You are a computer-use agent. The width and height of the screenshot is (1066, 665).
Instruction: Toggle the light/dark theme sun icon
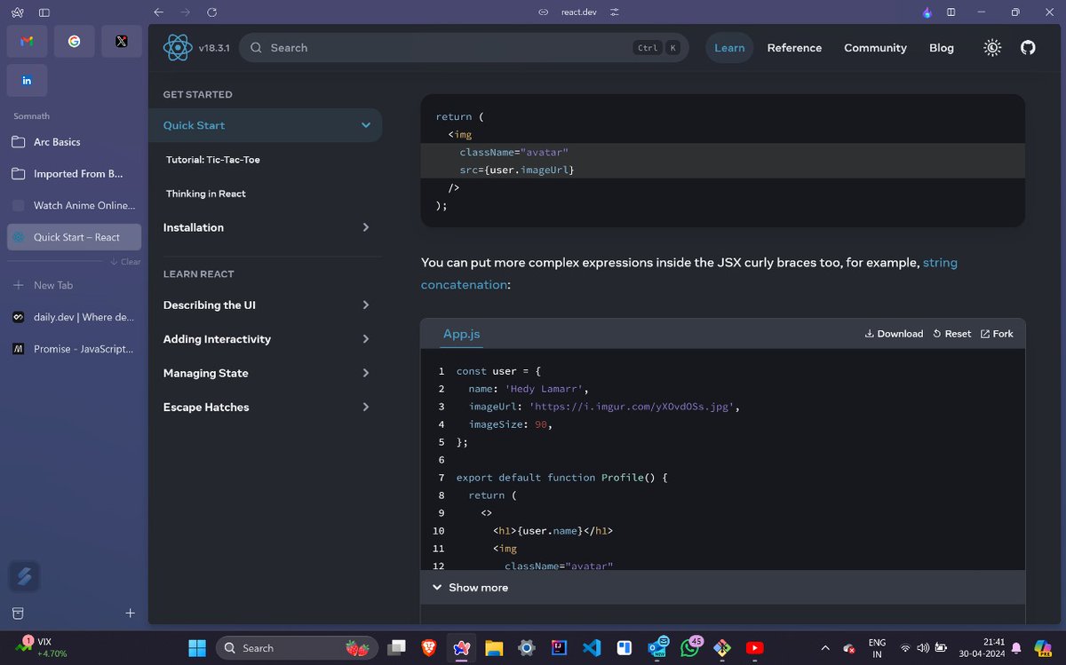(992, 48)
